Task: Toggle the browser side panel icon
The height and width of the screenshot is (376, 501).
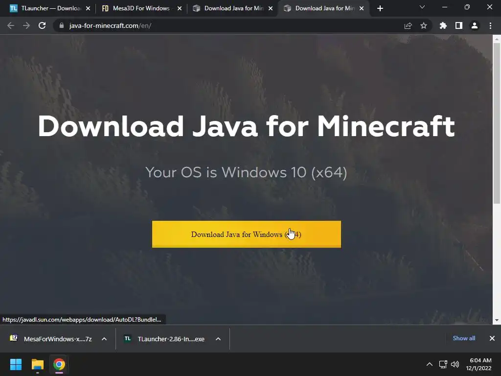Action: click(459, 25)
